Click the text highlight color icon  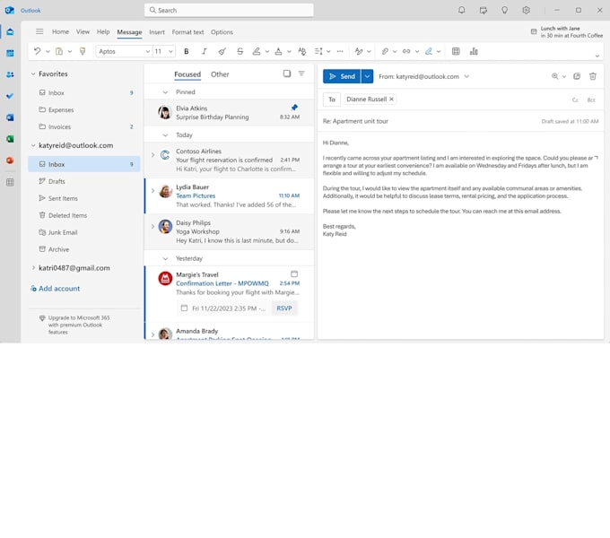[257, 51]
